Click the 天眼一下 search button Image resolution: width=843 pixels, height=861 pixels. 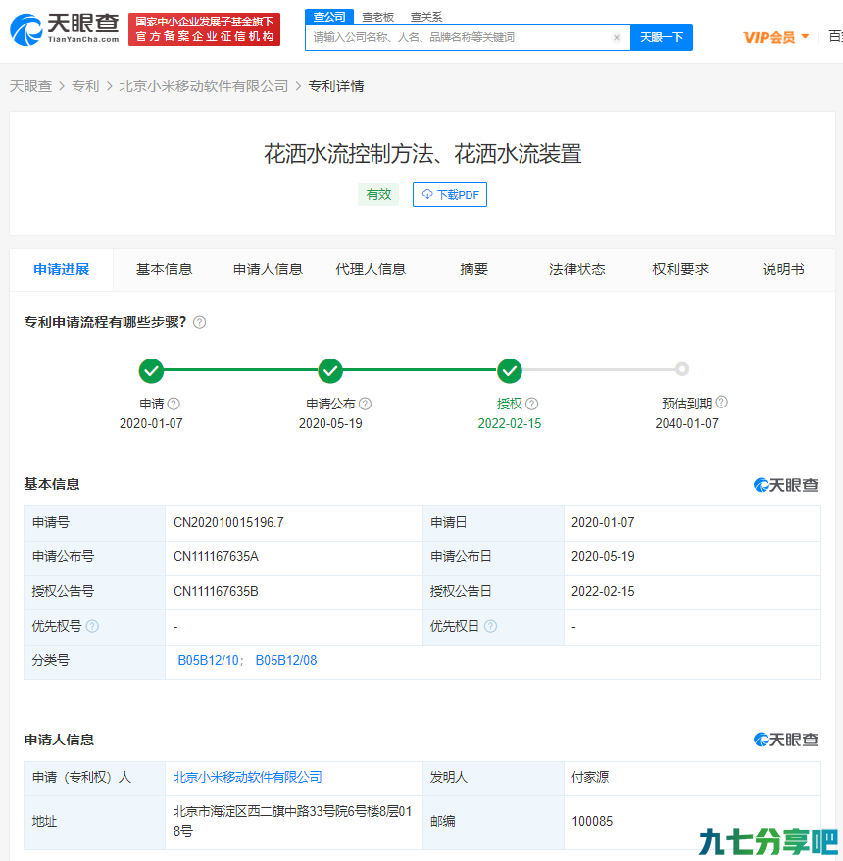pos(662,37)
